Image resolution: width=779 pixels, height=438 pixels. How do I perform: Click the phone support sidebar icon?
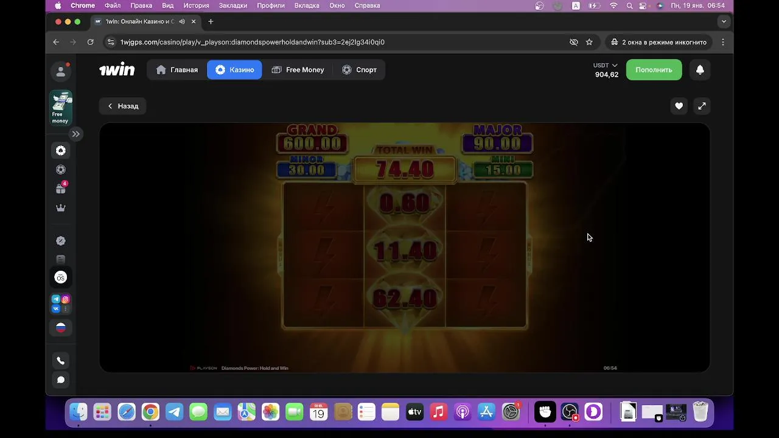click(61, 361)
